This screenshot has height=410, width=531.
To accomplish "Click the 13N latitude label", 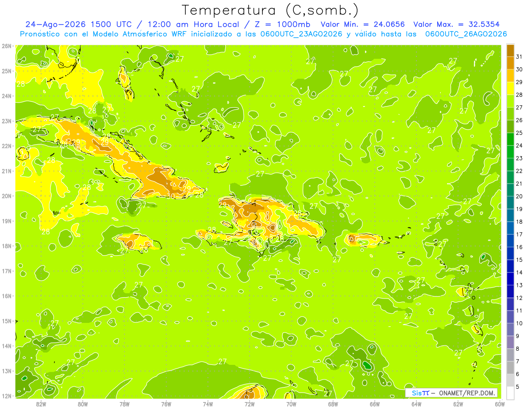I will [7, 371].
